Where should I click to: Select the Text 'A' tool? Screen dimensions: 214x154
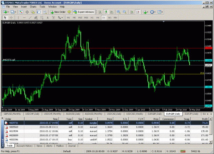click(48, 17)
